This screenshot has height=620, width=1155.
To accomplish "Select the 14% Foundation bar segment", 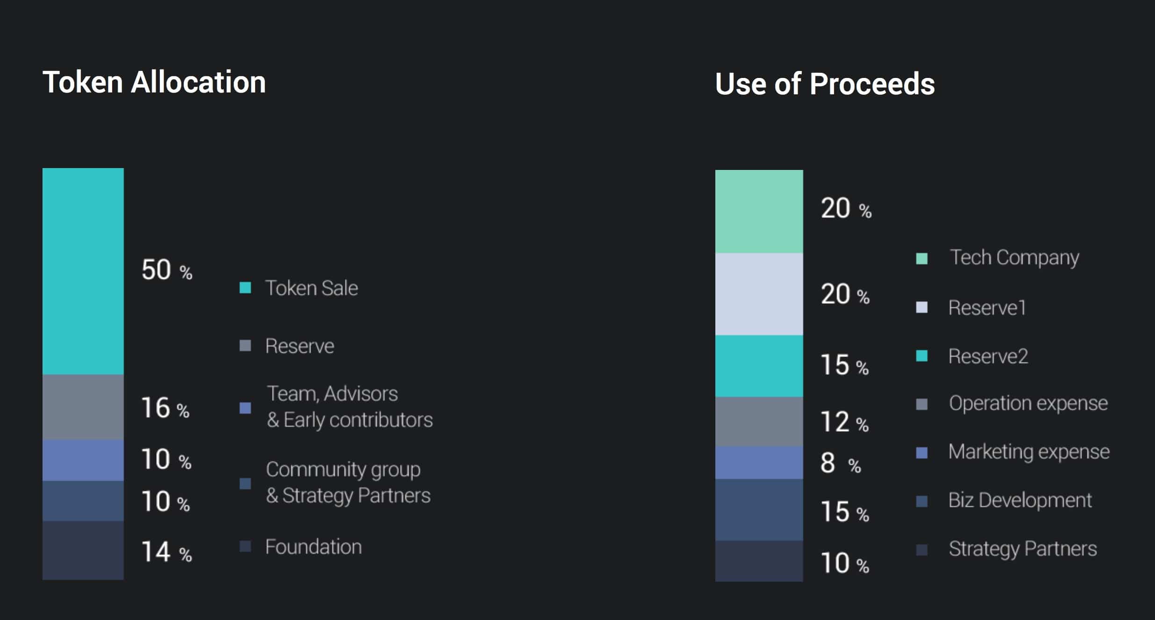I will point(83,550).
